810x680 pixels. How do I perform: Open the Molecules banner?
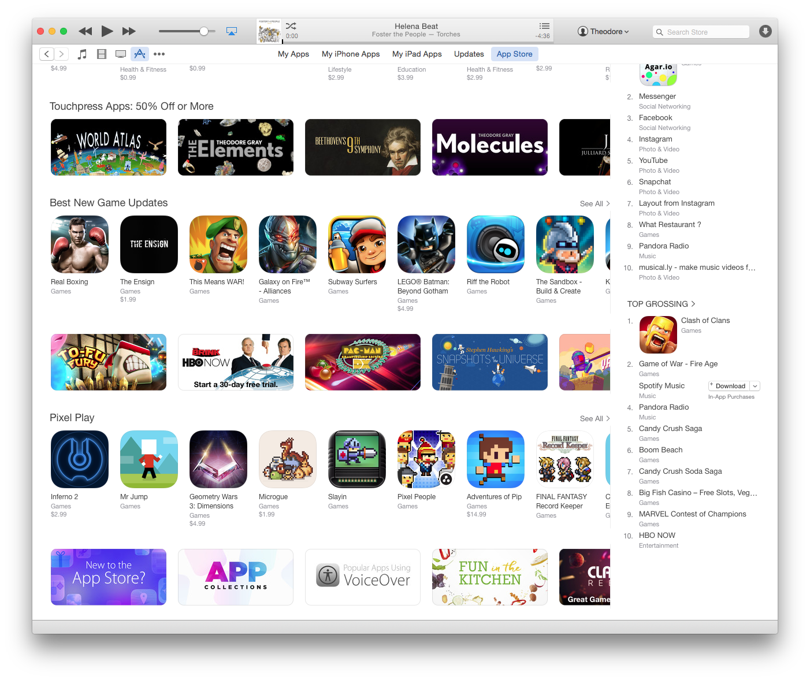click(x=490, y=147)
